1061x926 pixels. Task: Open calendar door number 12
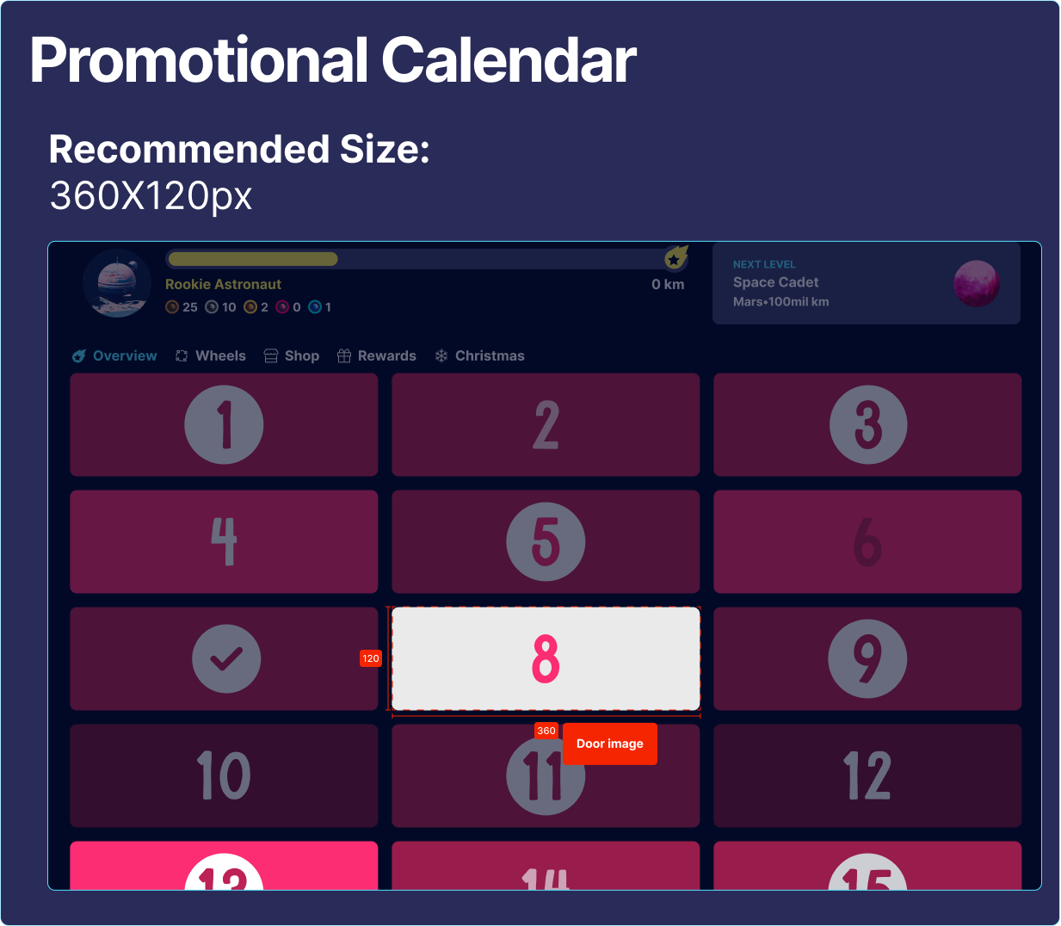click(867, 775)
